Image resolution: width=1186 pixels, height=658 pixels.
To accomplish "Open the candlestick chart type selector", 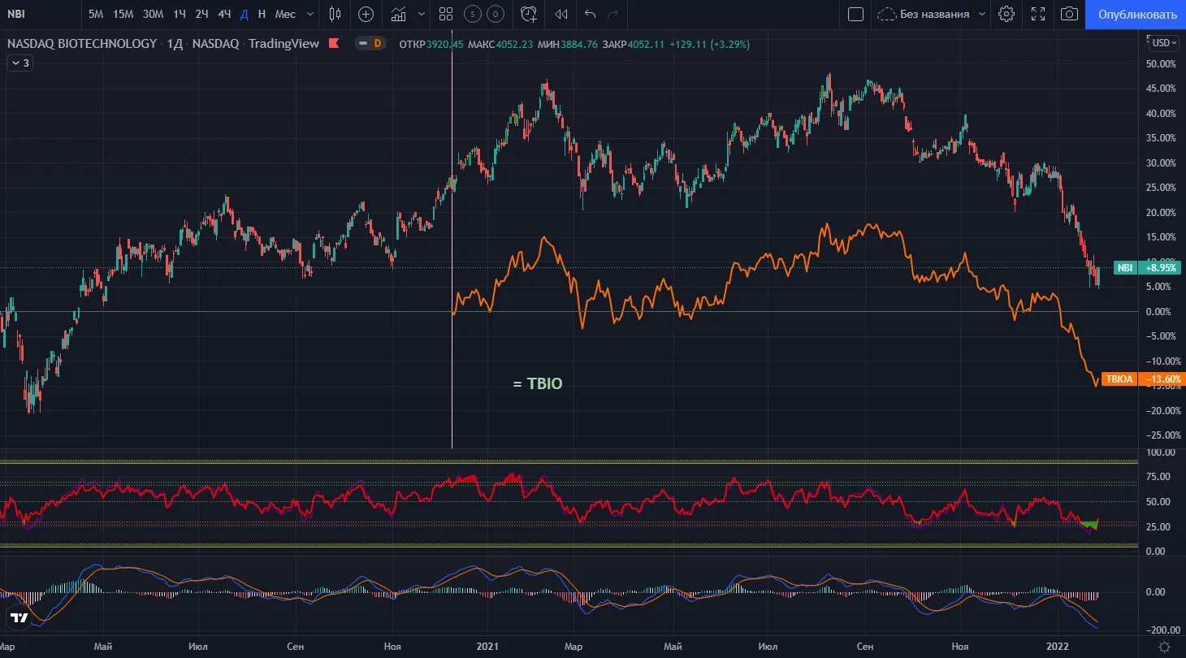I will 335,14.
